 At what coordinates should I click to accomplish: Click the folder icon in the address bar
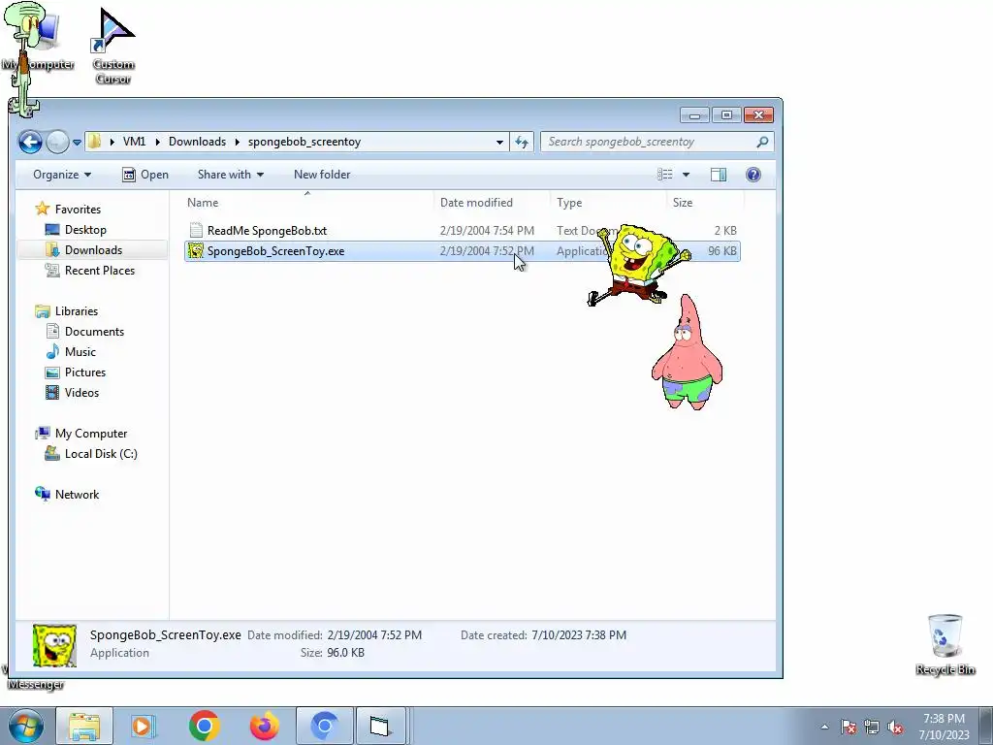(94, 142)
